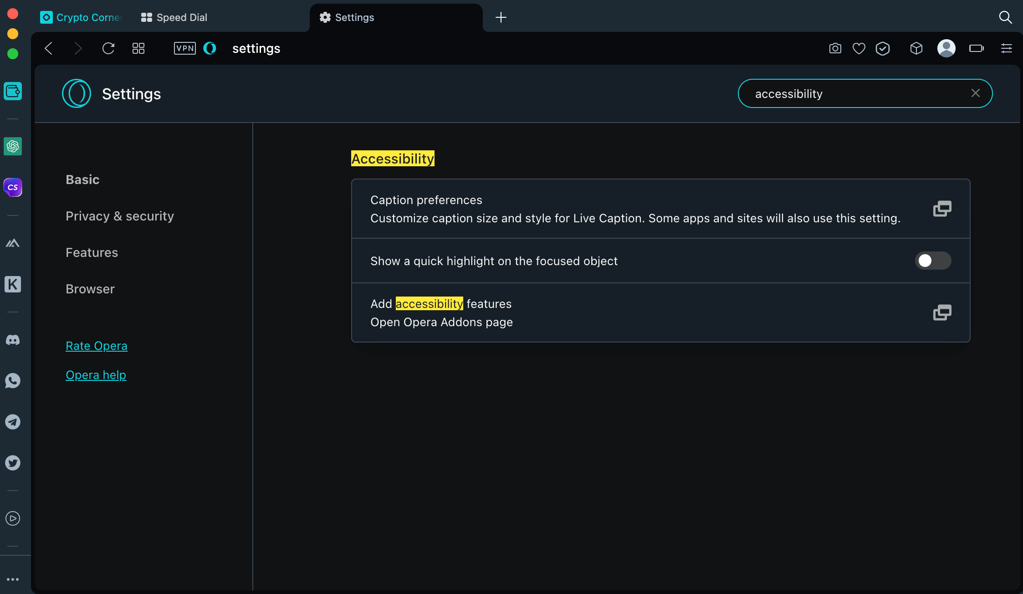Open the Opera help link
This screenshot has height=594, width=1023.
[96, 375]
